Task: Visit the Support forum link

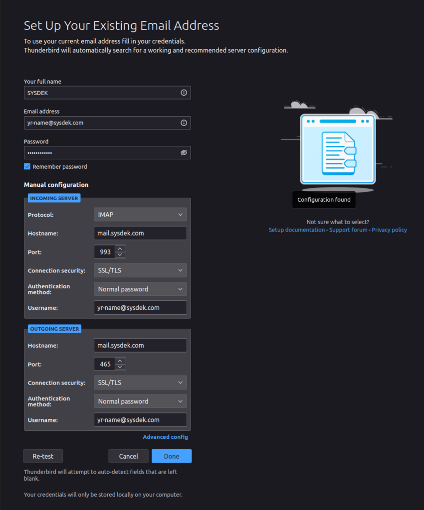Action: point(348,230)
